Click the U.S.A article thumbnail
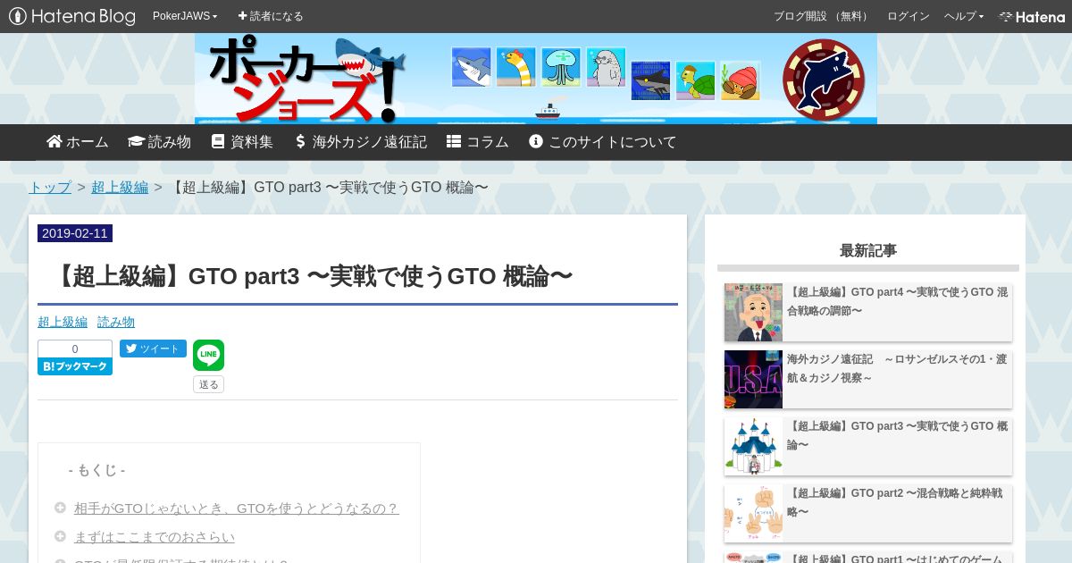 click(x=753, y=379)
